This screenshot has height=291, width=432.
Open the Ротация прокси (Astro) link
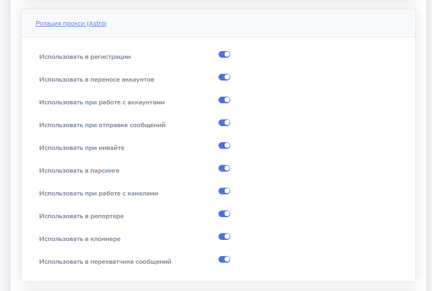[71, 23]
